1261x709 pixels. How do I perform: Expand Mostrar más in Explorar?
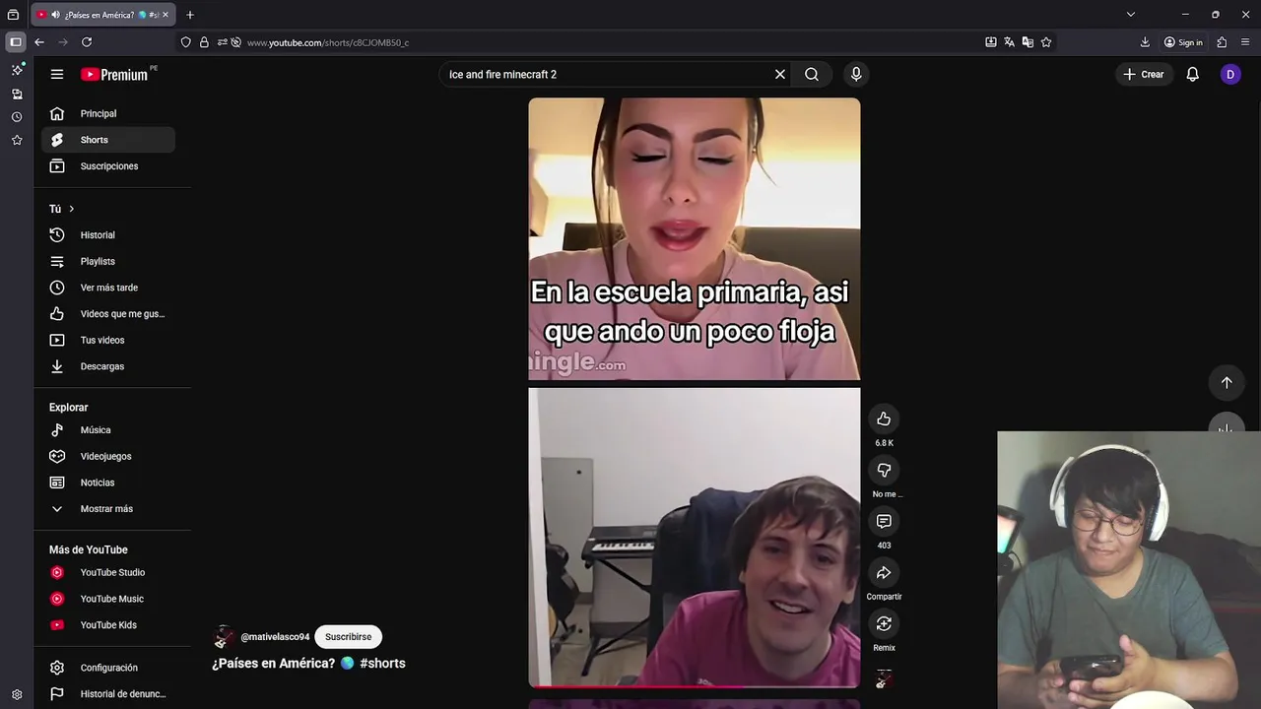pyautogui.click(x=108, y=509)
